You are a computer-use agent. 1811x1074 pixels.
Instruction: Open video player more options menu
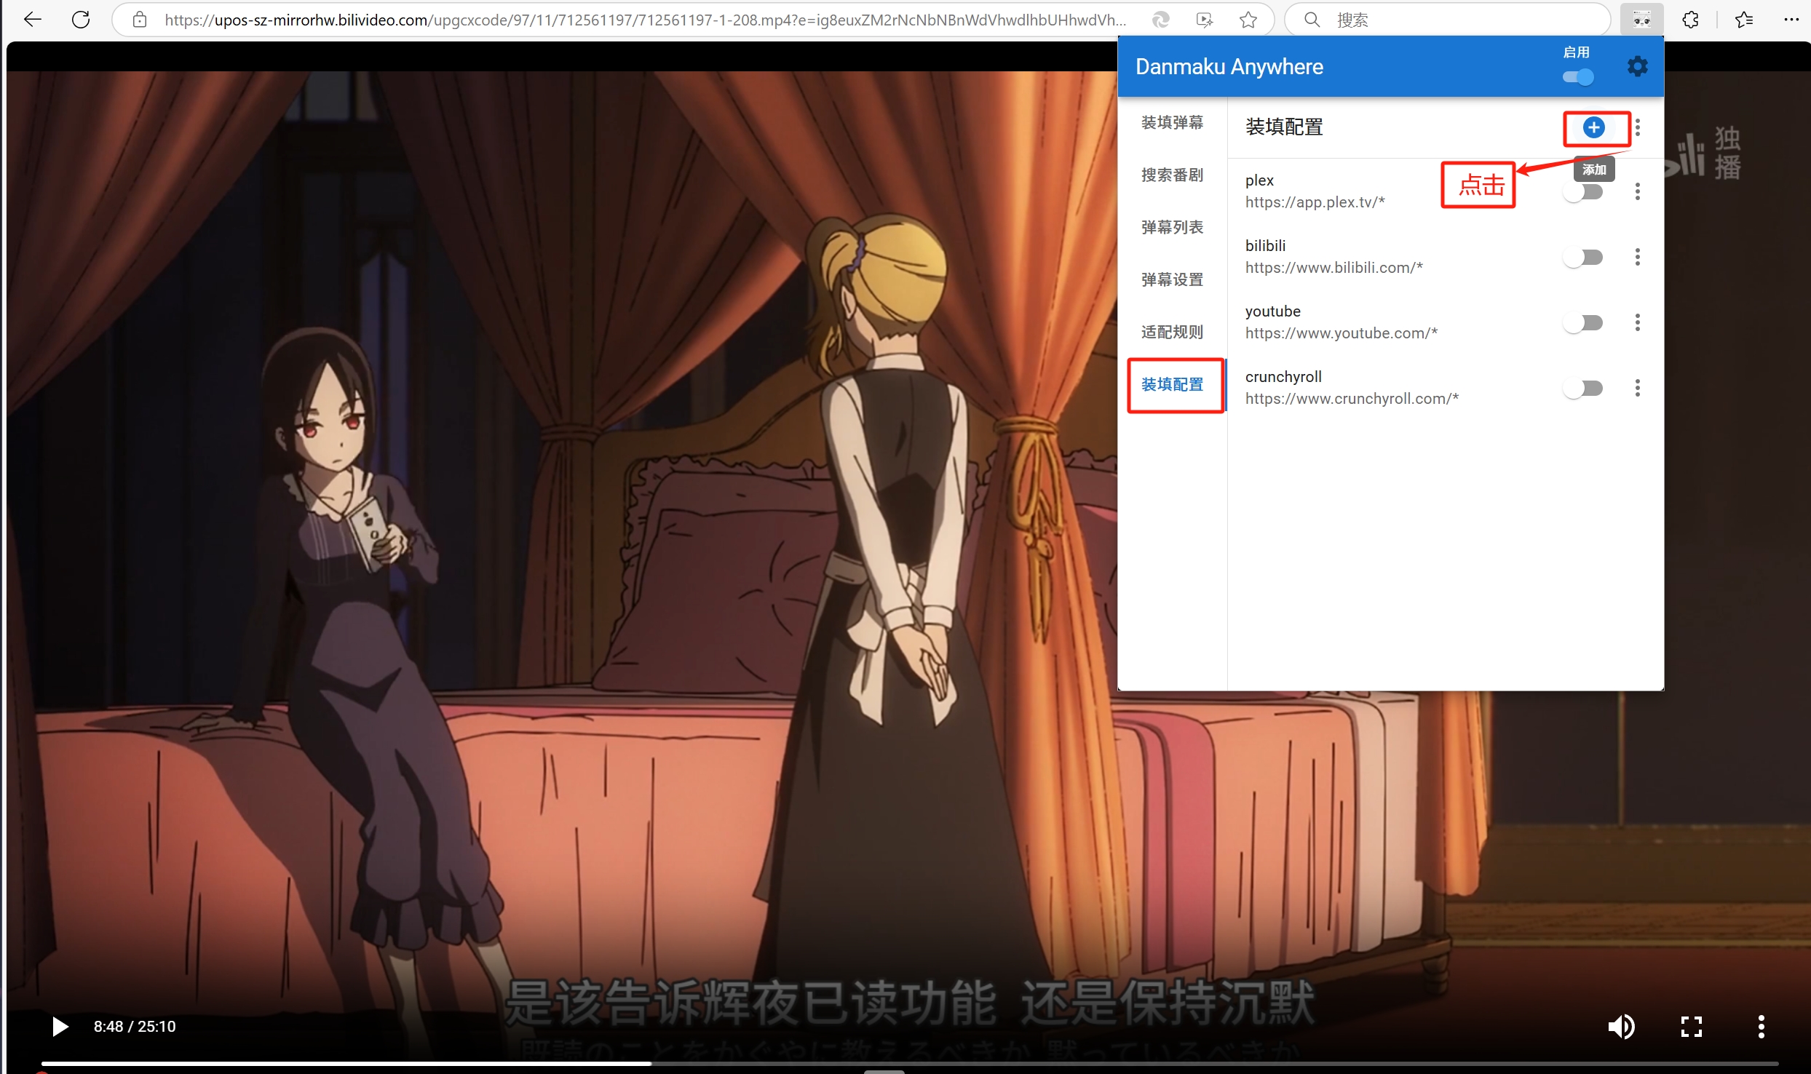[x=1761, y=1026]
